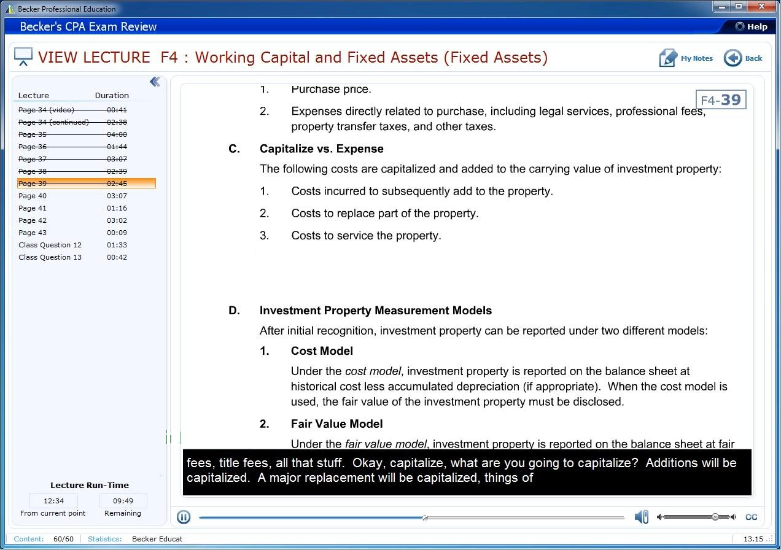Screen dimensions: 781x550
Task: Select Page 34 (video) in lecture list
Action: [x=46, y=110]
